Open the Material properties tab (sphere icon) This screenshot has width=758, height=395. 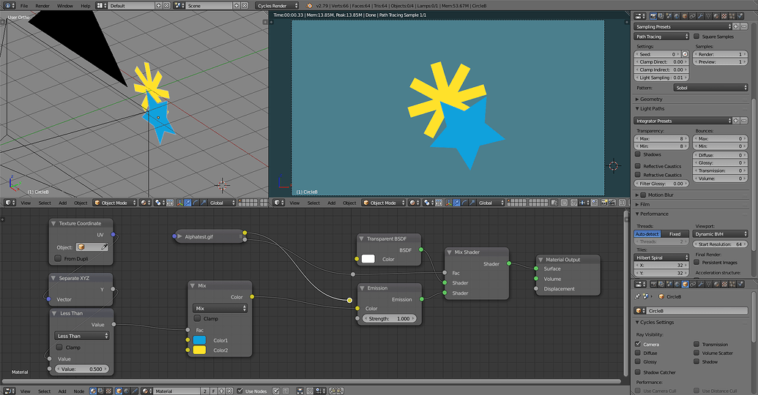click(716, 16)
